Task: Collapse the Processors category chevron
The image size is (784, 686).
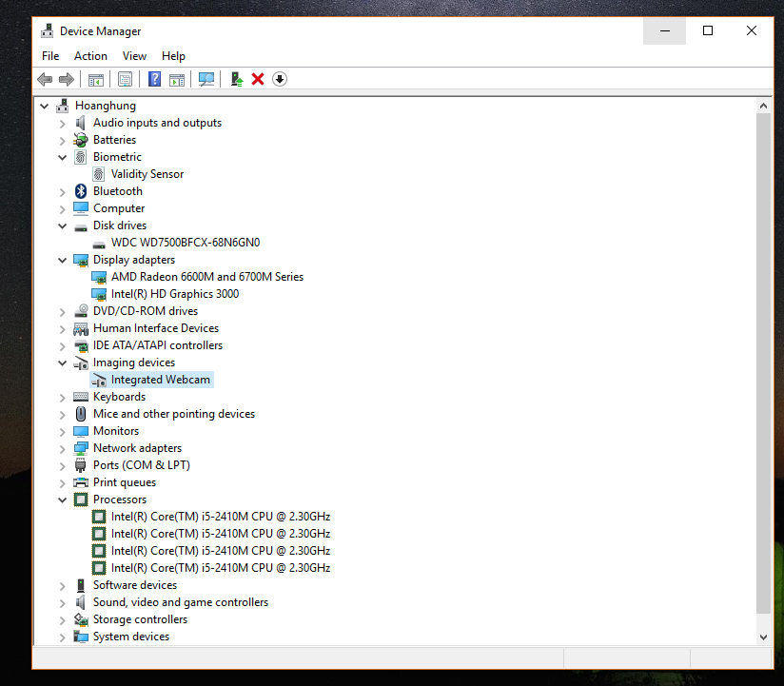Action: 62,500
